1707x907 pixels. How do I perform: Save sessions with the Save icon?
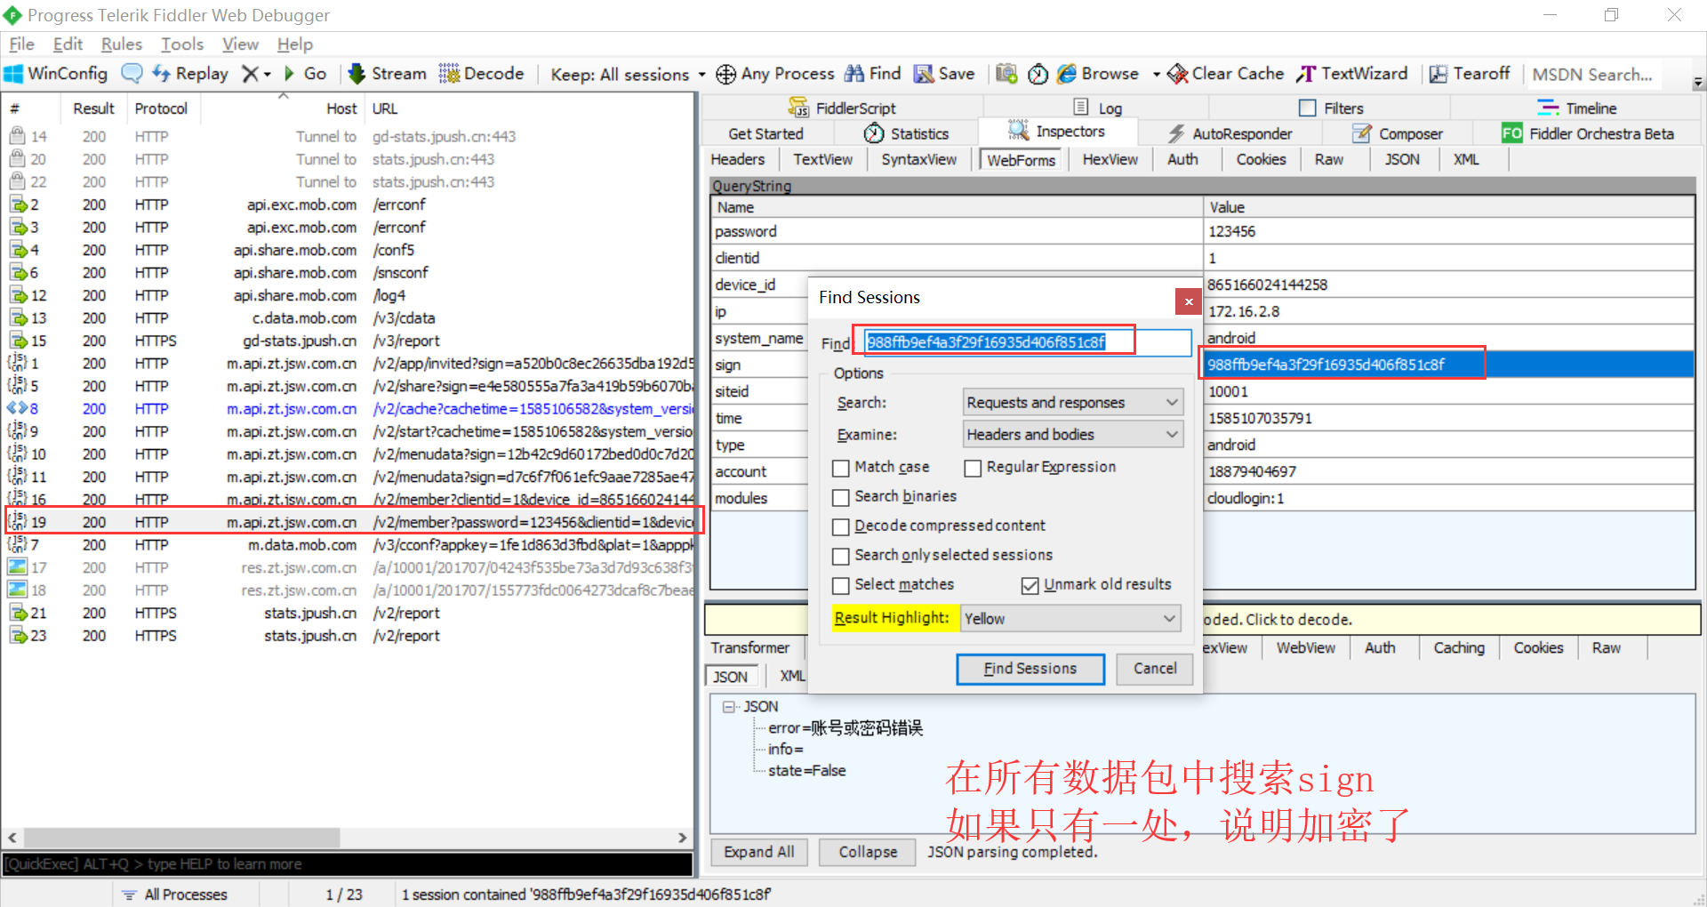(924, 74)
